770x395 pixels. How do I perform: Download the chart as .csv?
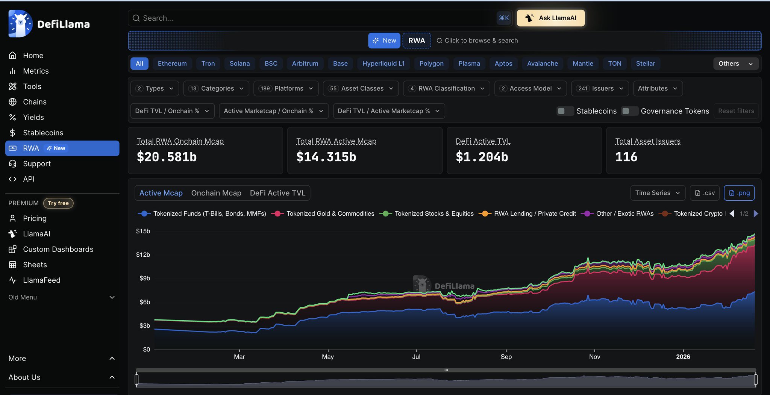point(705,193)
